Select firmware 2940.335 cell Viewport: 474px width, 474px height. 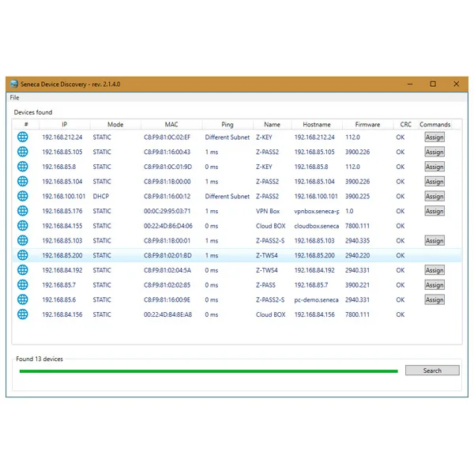[357, 241]
